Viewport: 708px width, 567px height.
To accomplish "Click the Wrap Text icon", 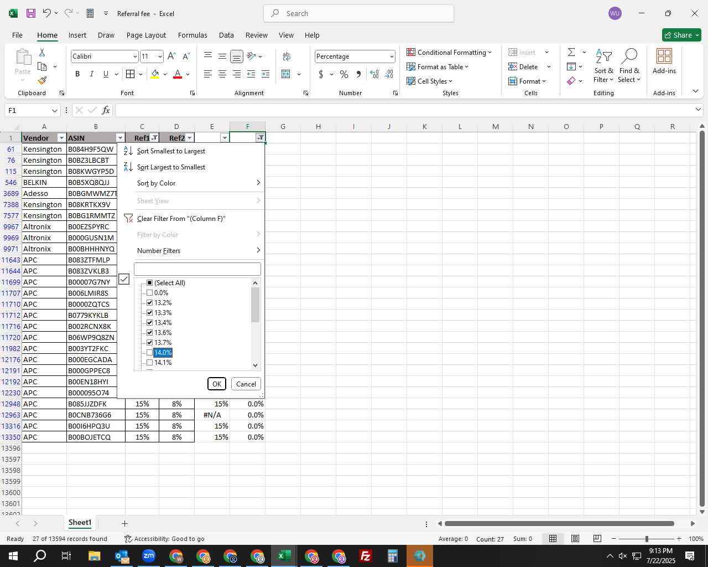I will (x=287, y=56).
